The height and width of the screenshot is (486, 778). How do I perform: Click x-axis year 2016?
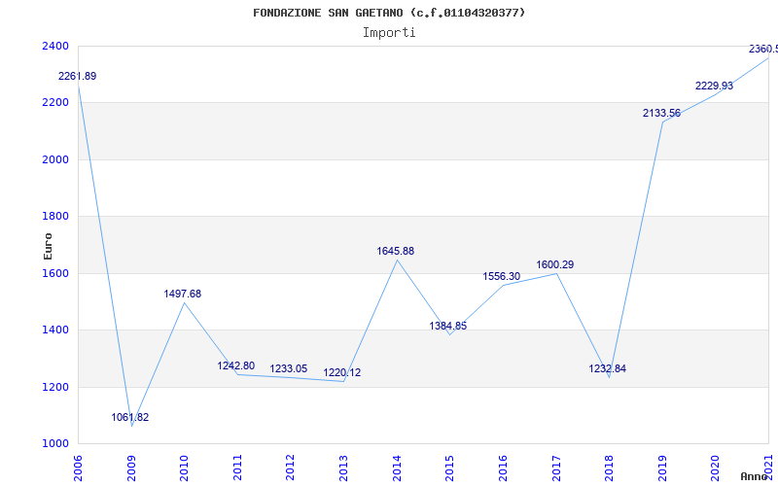point(503,468)
